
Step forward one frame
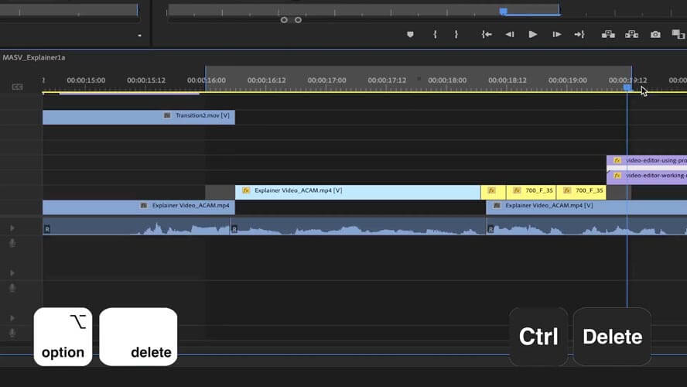[557, 34]
